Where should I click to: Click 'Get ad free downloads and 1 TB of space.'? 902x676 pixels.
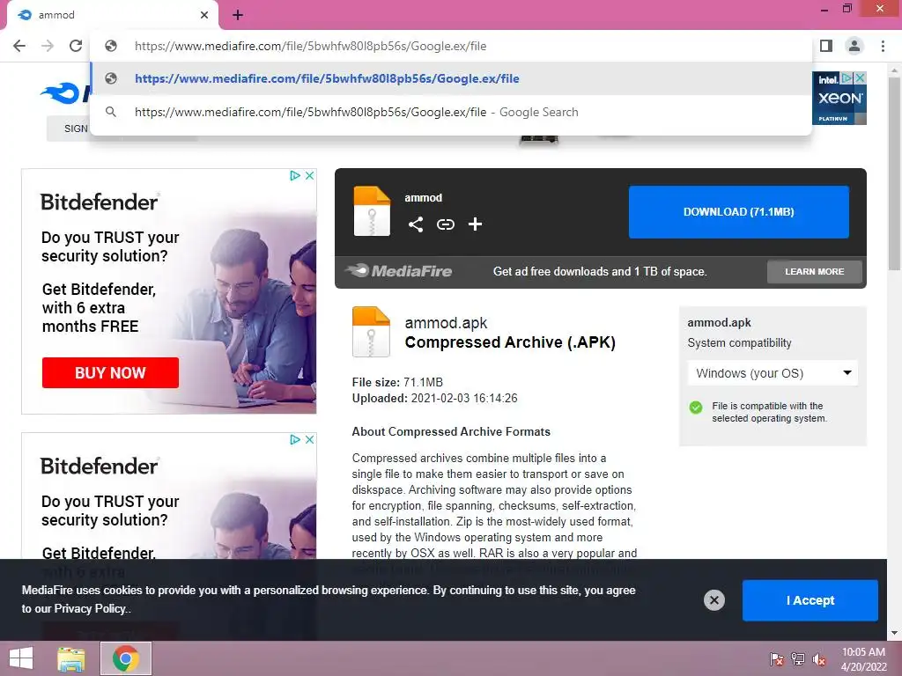599,271
